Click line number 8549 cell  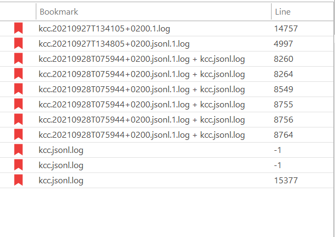pos(284,89)
